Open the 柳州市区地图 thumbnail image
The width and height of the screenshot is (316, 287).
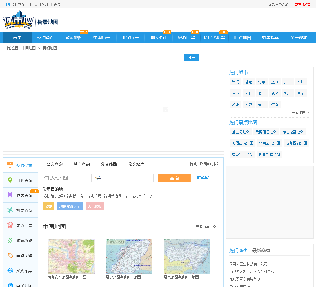(x=71, y=256)
